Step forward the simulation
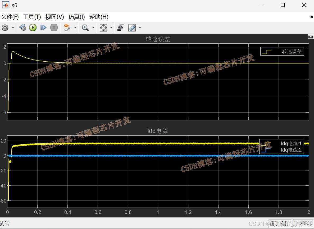The height and width of the screenshot is (229, 314). [43, 28]
